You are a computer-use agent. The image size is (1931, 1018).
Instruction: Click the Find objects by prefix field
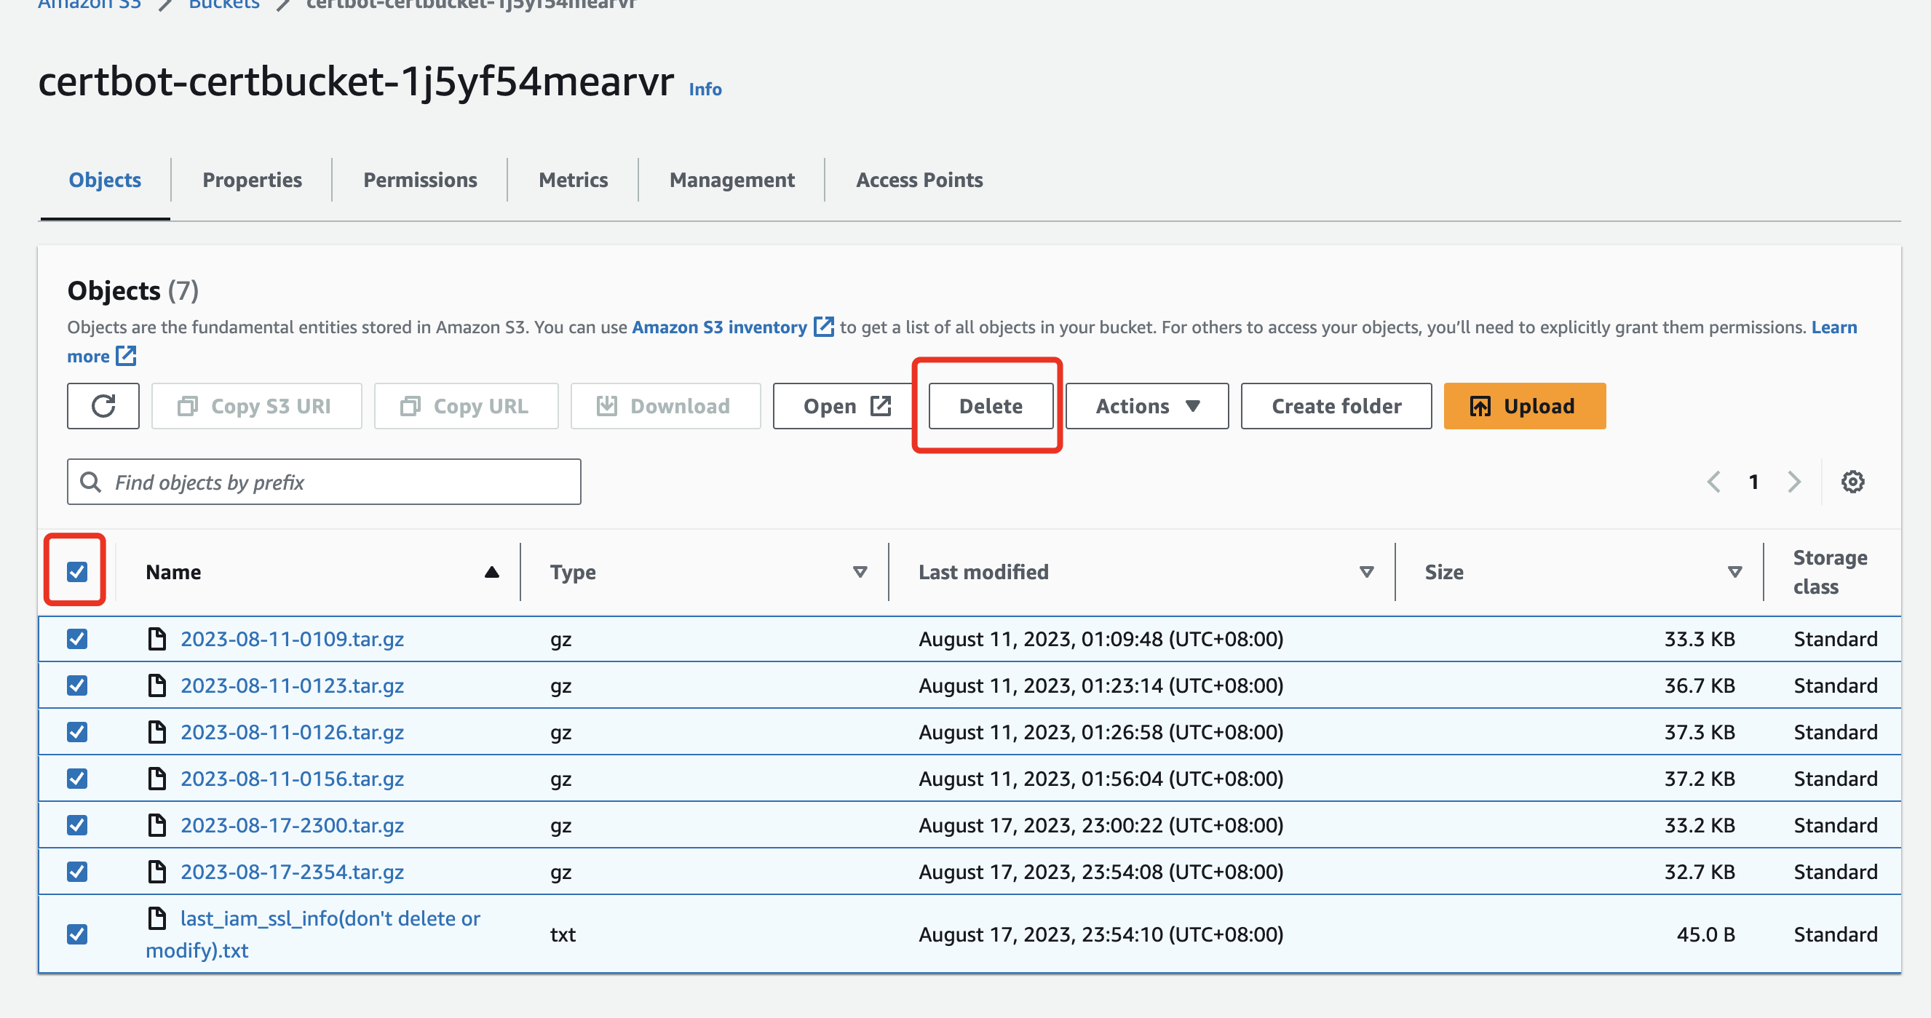pyautogui.click(x=324, y=482)
